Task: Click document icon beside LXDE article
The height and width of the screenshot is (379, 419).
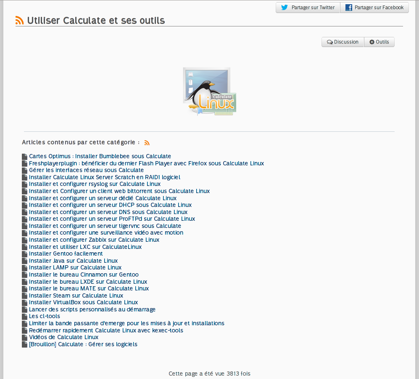Action: pos(24,282)
